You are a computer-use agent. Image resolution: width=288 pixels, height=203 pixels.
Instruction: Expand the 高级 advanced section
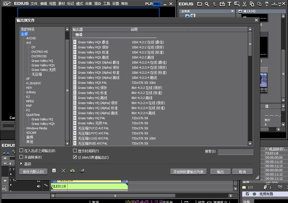pyautogui.click(x=21, y=164)
